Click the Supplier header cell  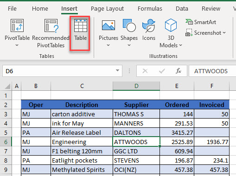click(136, 105)
